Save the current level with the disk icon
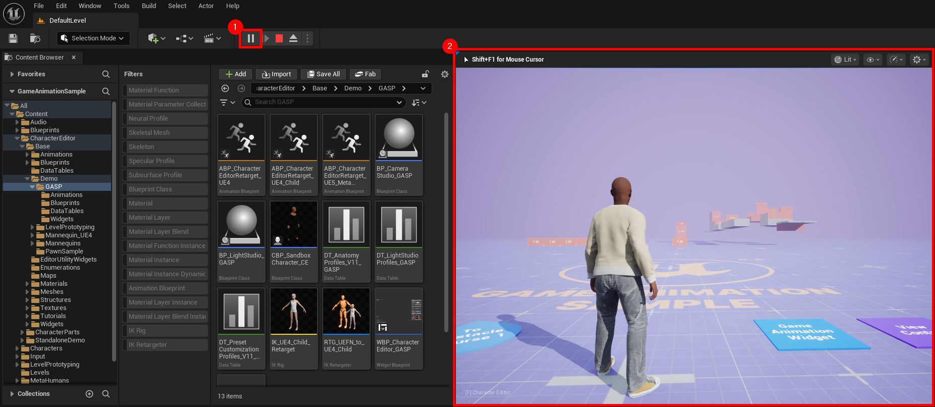Screen dimensions: 935x407 (13, 38)
